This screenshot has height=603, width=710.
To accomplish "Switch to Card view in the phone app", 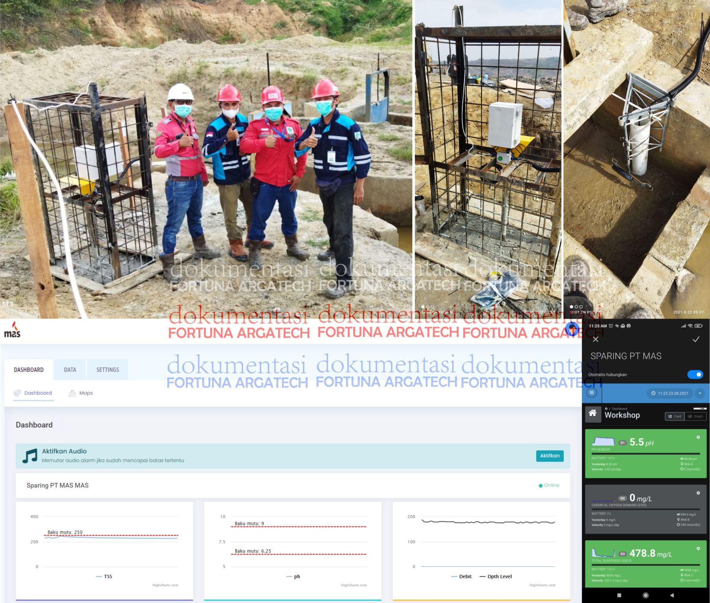I will (675, 417).
